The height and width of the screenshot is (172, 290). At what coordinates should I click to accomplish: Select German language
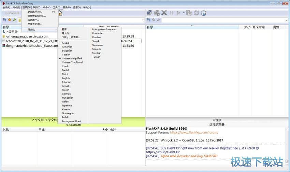point(66,94)
